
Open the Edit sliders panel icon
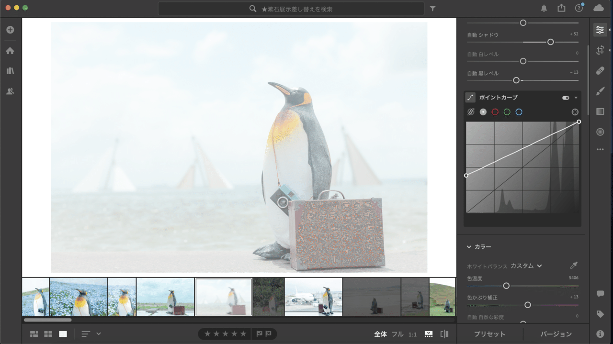600,30
